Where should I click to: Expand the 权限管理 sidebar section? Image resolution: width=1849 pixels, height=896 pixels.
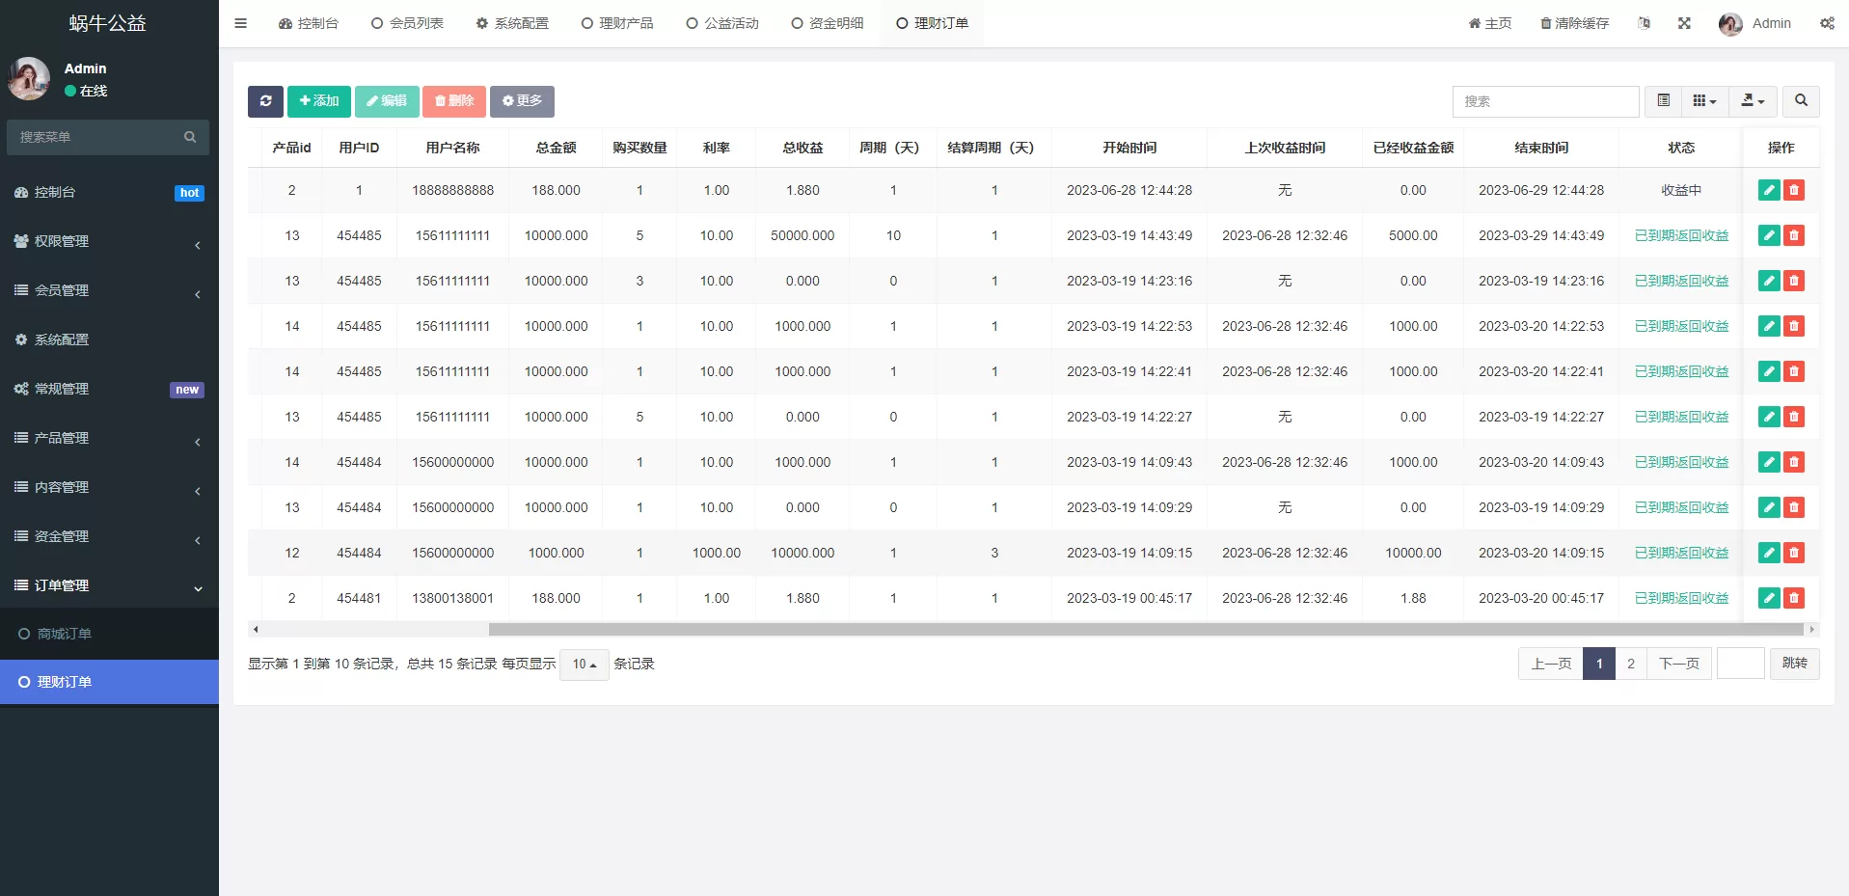107,242
